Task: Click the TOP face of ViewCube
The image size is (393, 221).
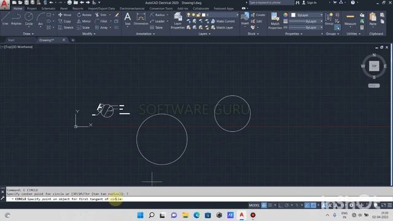Action: point(374,66)
